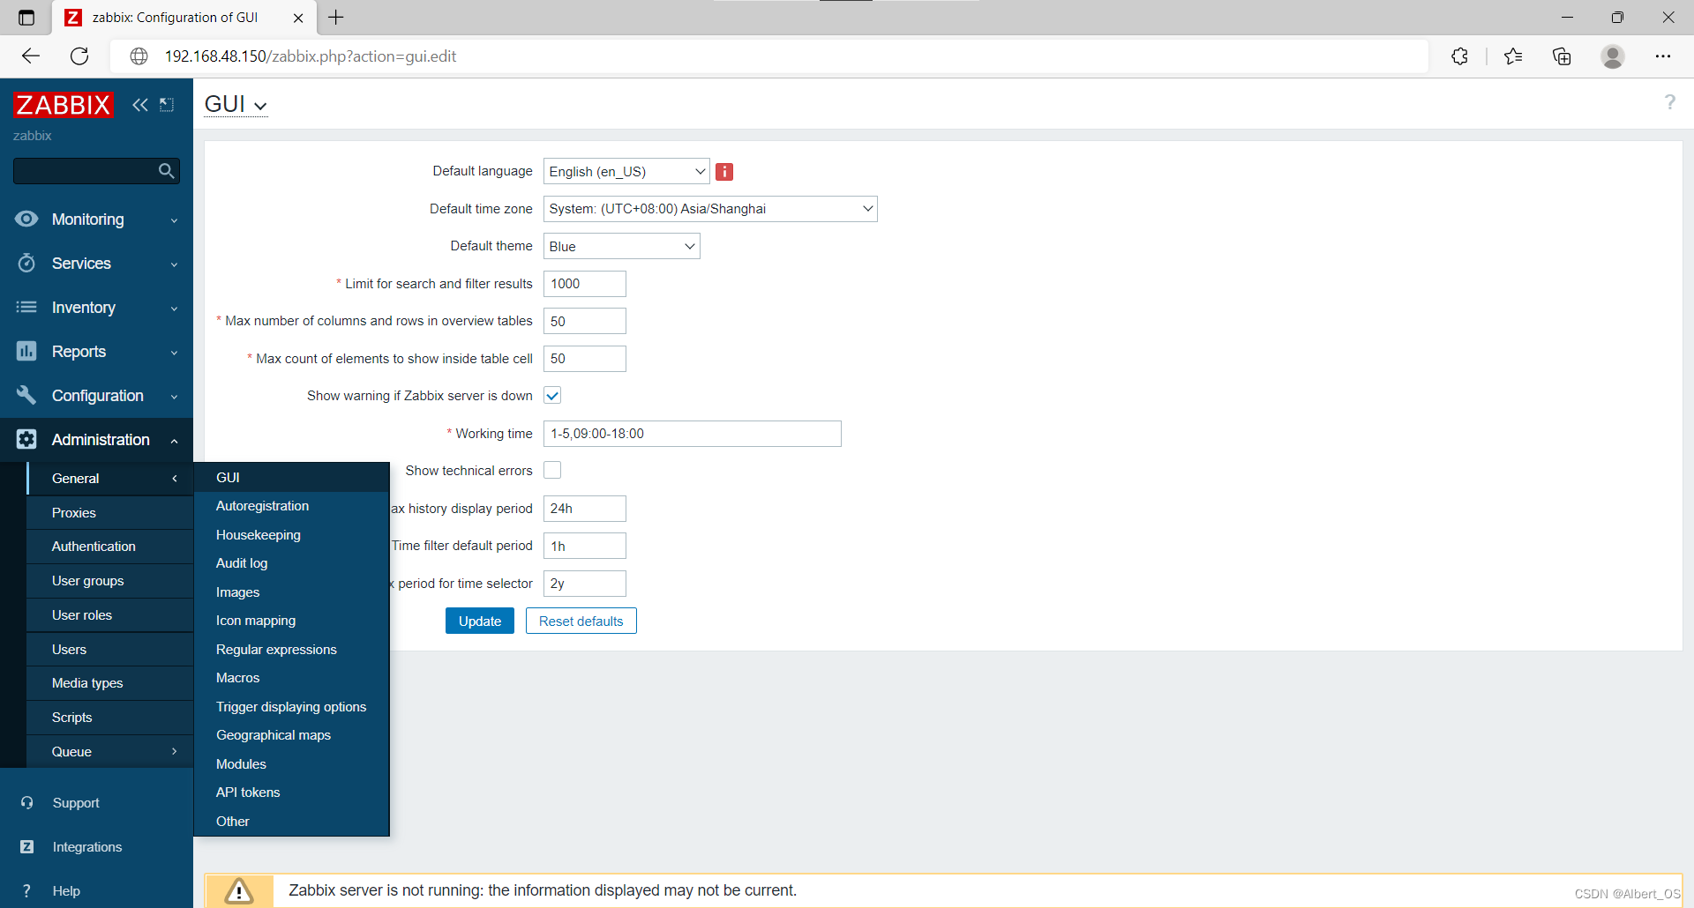
Task: Click the Help question mark icon in sidebar
Action: click(x=26, y=890)
